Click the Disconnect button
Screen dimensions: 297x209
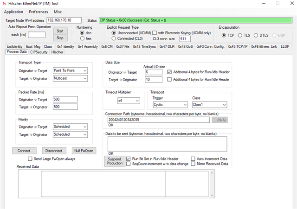(54, 151)
